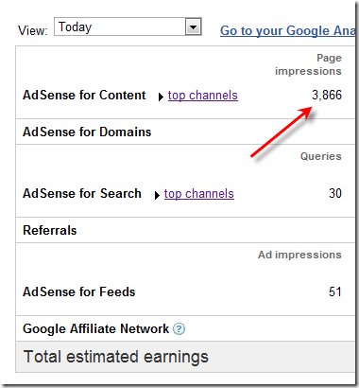Click the 30 queries value
This screenshot has width=359, height=388.
(335, 193)
